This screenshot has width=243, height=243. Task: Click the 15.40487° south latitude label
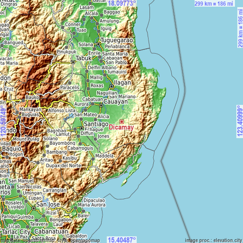pyautogui.click(x=122, y=240)
